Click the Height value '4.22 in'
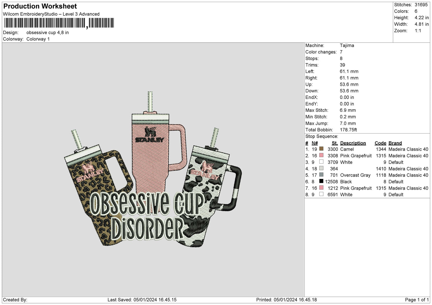 pyautogui.click(x=422, y=18)
